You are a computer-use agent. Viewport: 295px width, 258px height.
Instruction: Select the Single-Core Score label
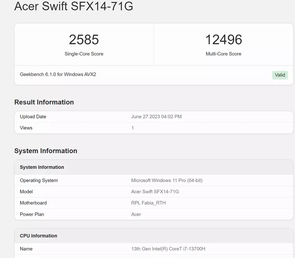tap(84, 54)
